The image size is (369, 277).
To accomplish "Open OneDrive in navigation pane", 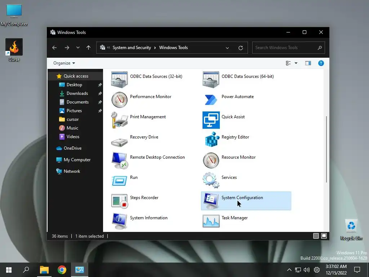I will click(x=76, y=148).
